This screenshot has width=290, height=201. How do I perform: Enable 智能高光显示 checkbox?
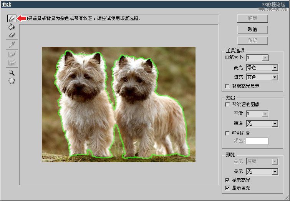[227, 86]
